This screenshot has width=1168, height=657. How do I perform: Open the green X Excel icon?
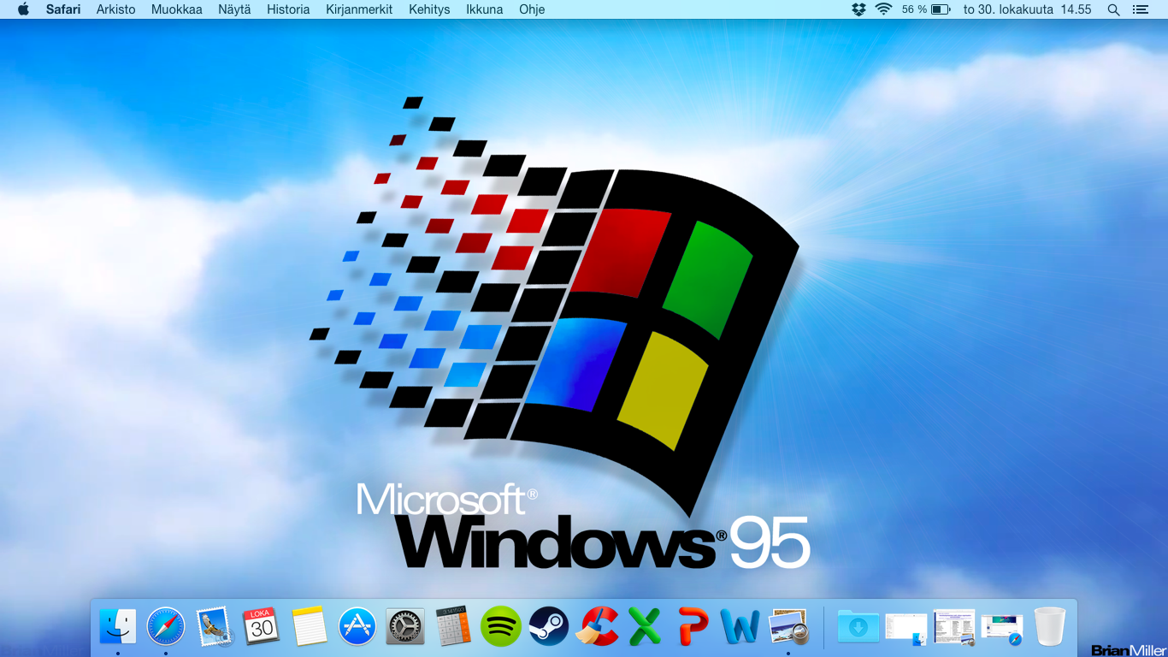pyautogui.click(x=645, y=627)
